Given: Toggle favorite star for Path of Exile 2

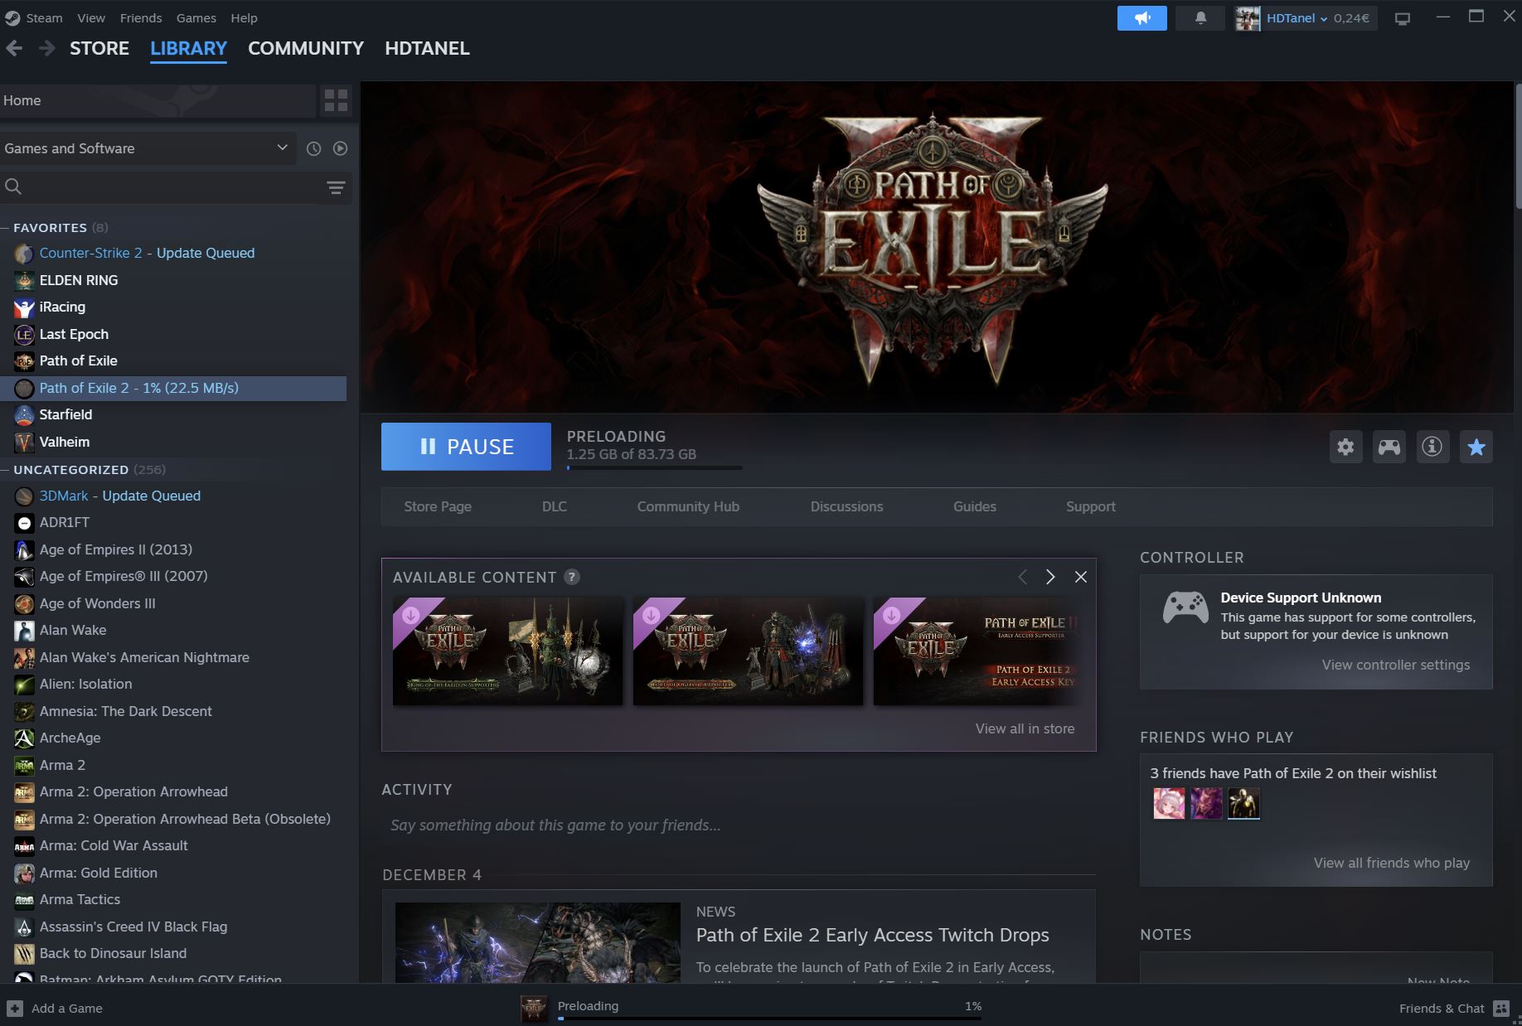Looking at the screenshot, I should (x=1476, y=448).
